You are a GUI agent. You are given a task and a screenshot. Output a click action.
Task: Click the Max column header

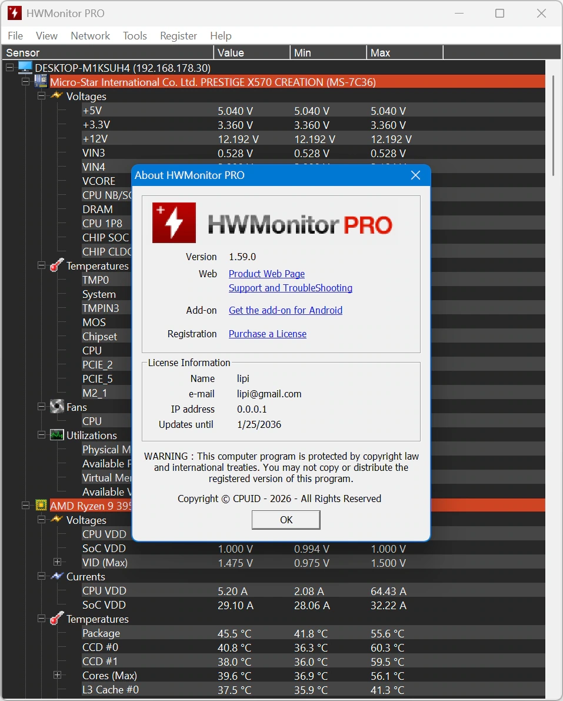tap(405, 53)
